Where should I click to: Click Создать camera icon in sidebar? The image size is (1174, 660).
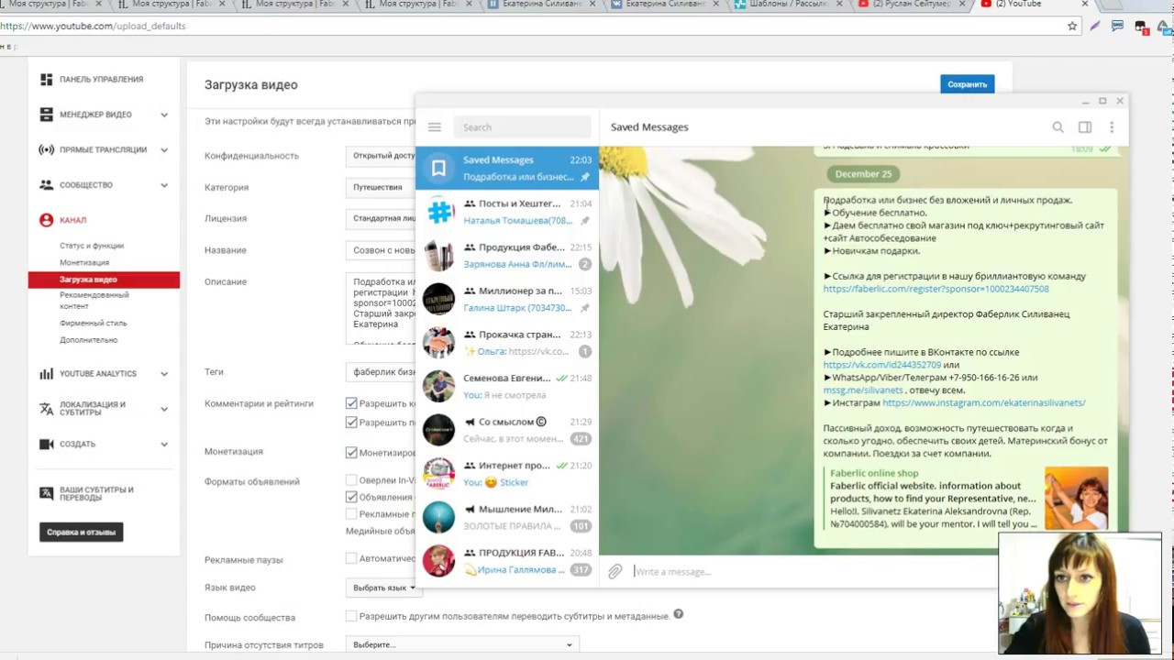point(46,444)
